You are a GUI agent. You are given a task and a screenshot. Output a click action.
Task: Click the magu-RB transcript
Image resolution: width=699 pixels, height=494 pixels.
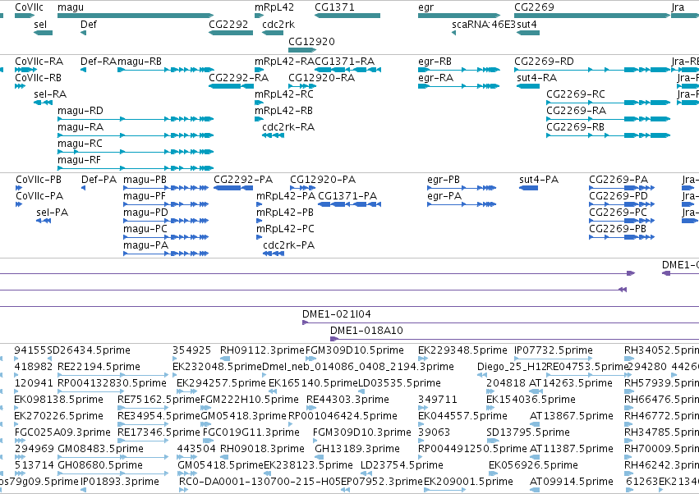(x=165, y=70)
